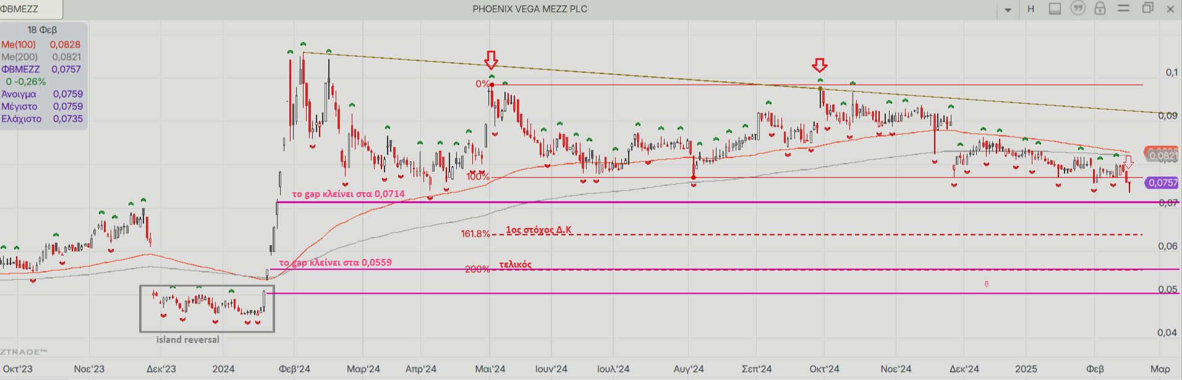This screenshot has height=380, width=1182.
Task: Click the ΦΒΜΕΖΖ 0,0757 legend row
Action: pyautogui.click(x=41, y=69)
